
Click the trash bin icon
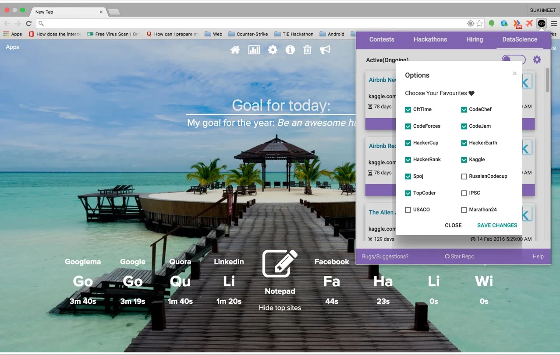308,50
